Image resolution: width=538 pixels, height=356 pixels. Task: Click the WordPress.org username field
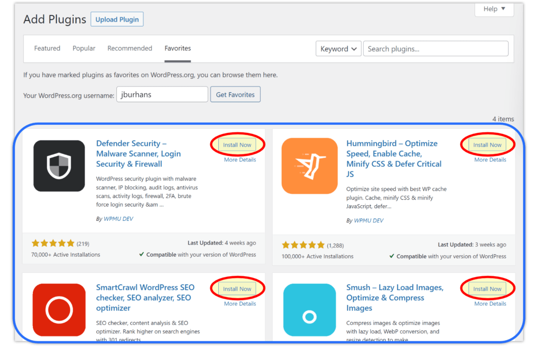pyautogui.click(x=162, y=94)
